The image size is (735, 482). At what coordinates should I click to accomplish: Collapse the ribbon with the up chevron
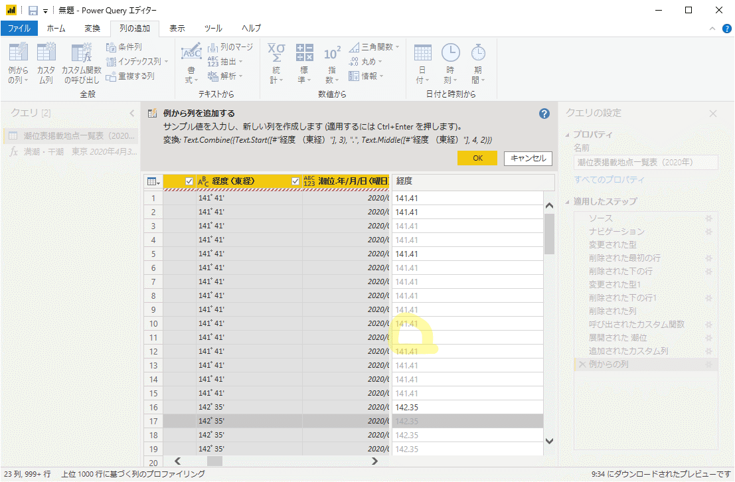[x=712, y=29]
